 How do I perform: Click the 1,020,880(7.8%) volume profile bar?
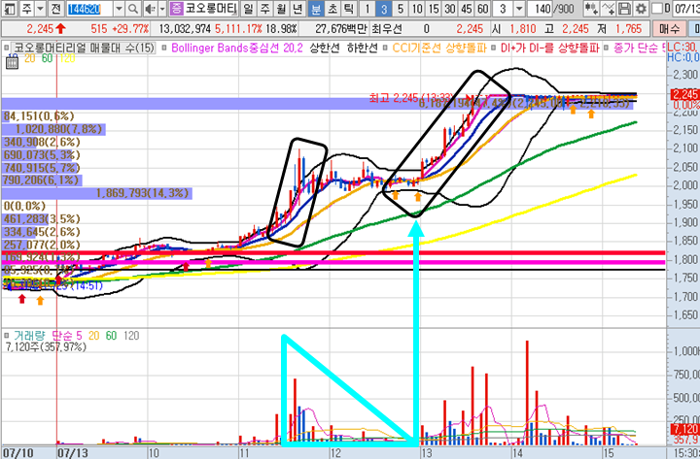[53, 129]
